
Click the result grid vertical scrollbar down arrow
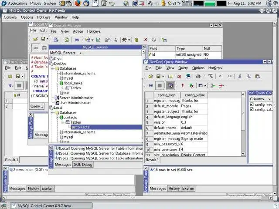243,154
